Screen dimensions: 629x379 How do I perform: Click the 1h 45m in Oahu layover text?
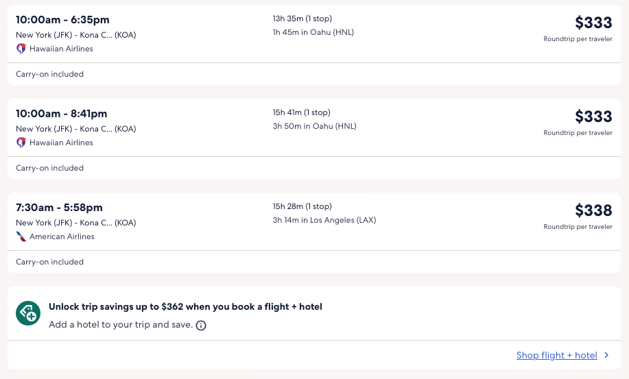click(313, 32)
